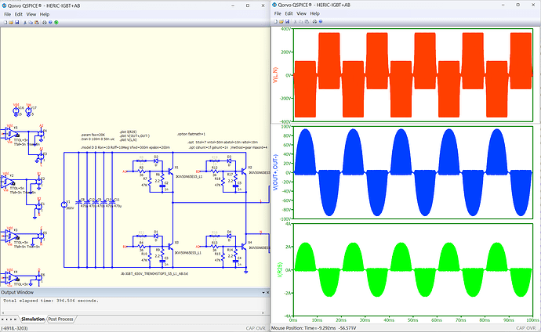Image resolution: width=541 pixels, height=332 pixels.
Task: Select the I(R25) trace label
Action: tap(279, 270)
